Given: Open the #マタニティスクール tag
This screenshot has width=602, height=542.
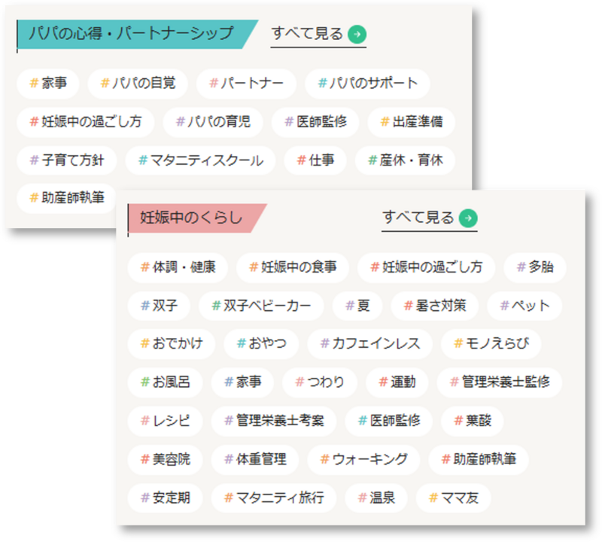Looking at the screenshot, I should coord(200,160).
